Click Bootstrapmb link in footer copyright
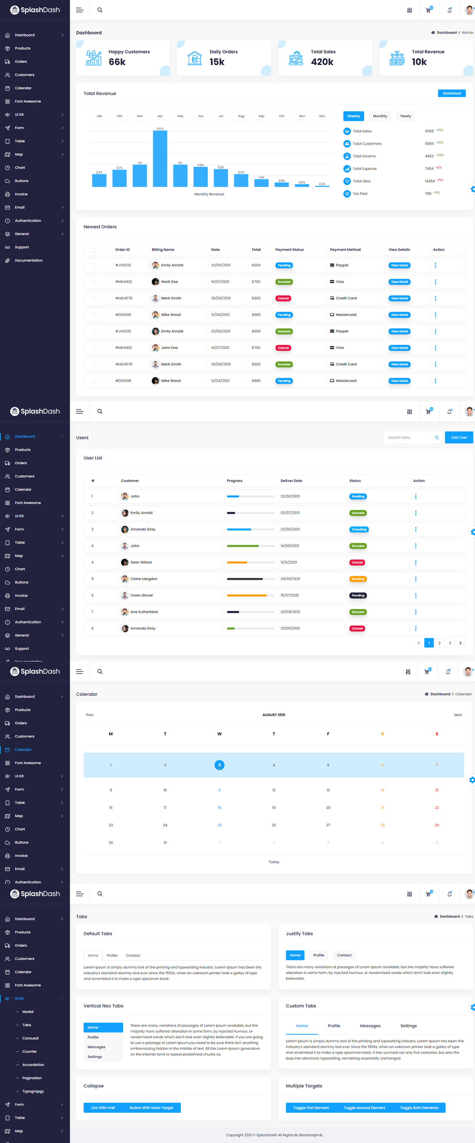475x1143 pixels. point(311,1135)
